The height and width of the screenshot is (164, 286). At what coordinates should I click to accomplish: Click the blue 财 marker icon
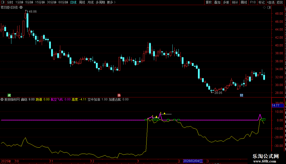click(x=241, y=95)
